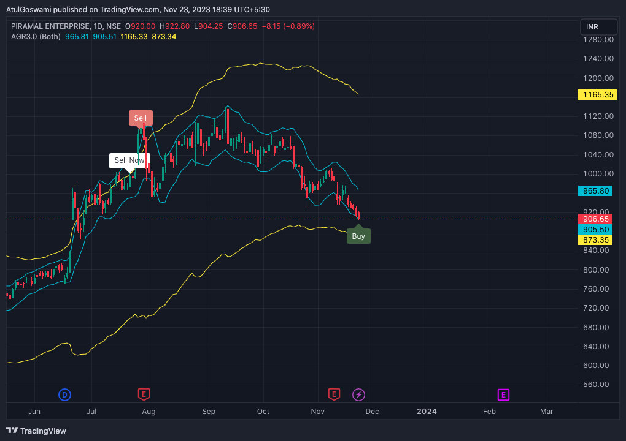Click the 965.81 indicator value in legend
The width and height of the screenshot is (626, 441).
coord(77,37)
